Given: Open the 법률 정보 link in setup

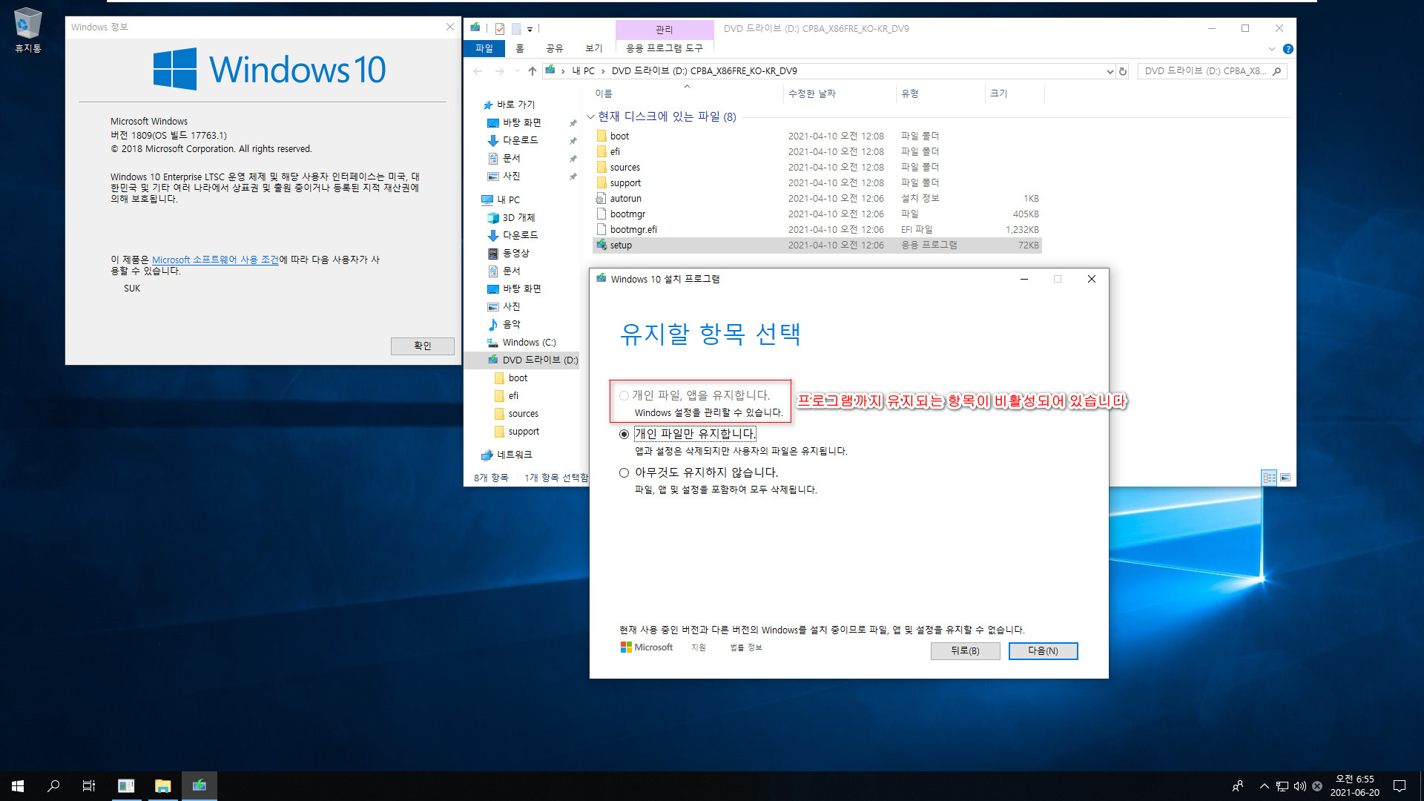Looking at the screenshot, I should click(x=746, y=647).
